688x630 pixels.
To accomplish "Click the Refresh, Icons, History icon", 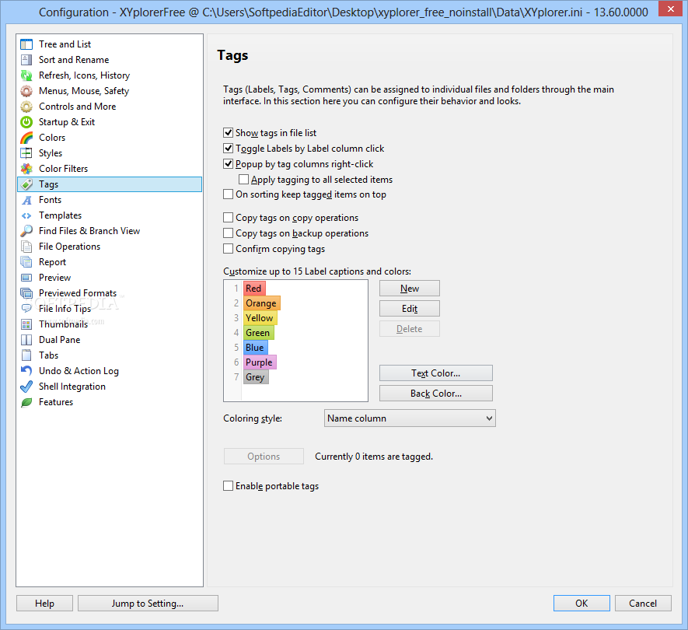I will (x=26, y=75).
